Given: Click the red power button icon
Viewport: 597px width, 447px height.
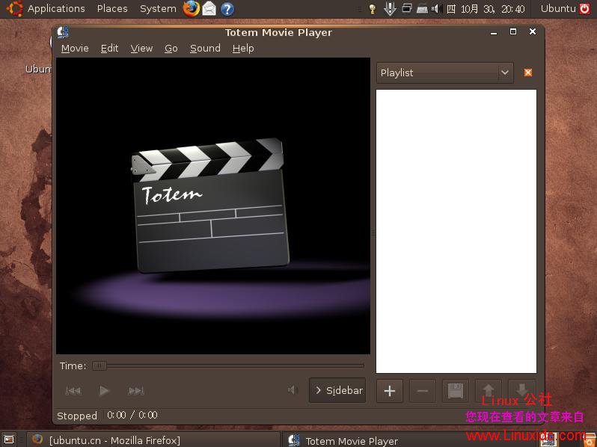Looking at the screenshot, I should (x=584, y=8).
